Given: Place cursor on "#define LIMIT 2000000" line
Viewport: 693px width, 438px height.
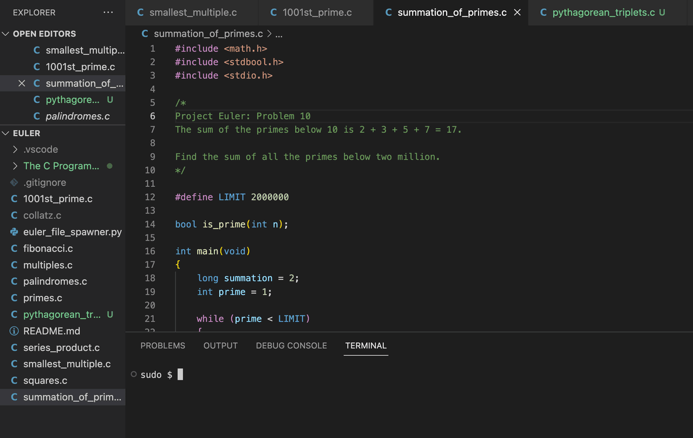Looking at the screenshot, I should [232, 197].
